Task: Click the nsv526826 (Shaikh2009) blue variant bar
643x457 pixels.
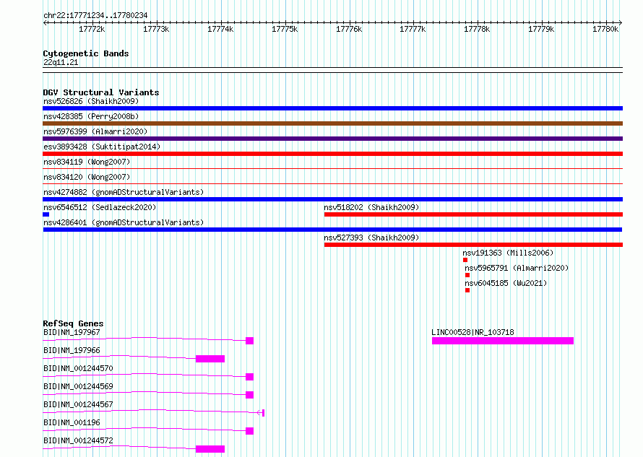Action: 332,108
